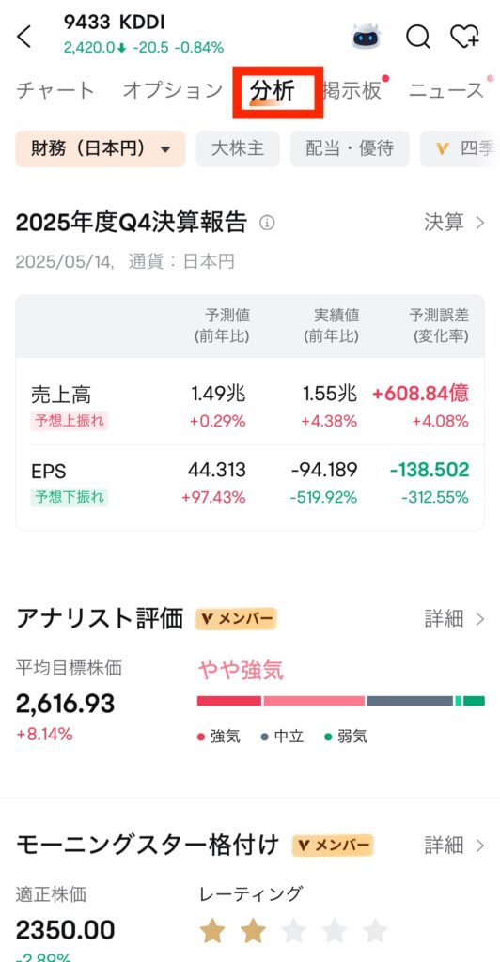Viewport: 500px width, 962px height.
Task: Open search with the magnifier icon
Action: [x=418, y=37]
